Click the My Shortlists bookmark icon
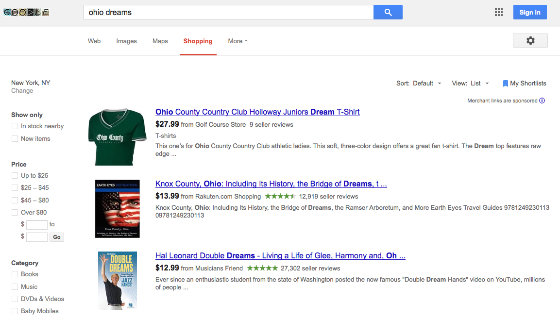This screenshot has width=560, height=320. coord(505,84)
